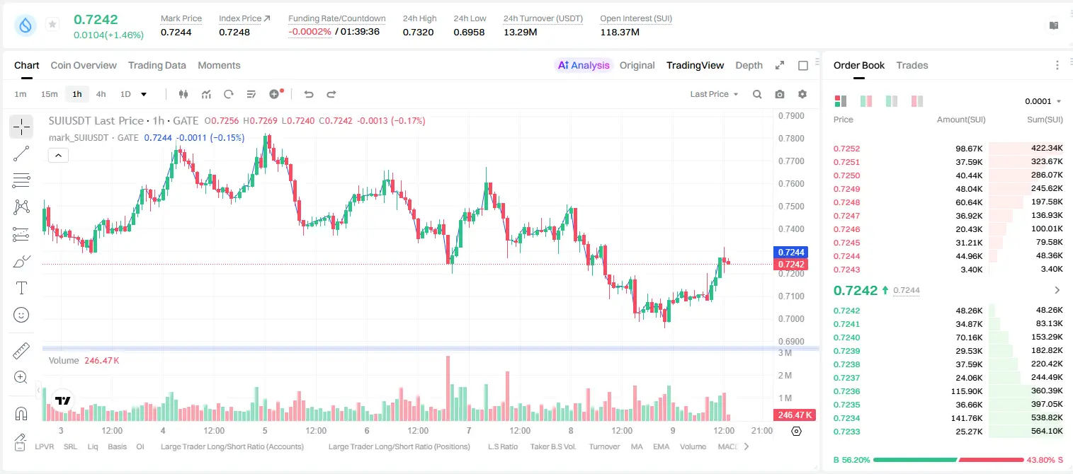The height and width of the screenshot is (474, 1073).
Task: Click the buy/sell ratio bar
Action: tap(948, 459)
